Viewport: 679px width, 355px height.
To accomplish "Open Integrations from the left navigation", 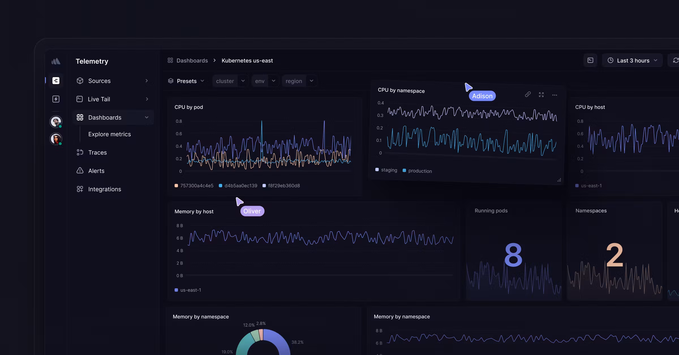I will pos(105,189).
